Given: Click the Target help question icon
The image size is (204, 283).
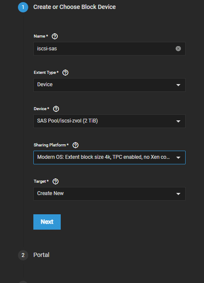Looking at the screenshot, I should 56,181.
